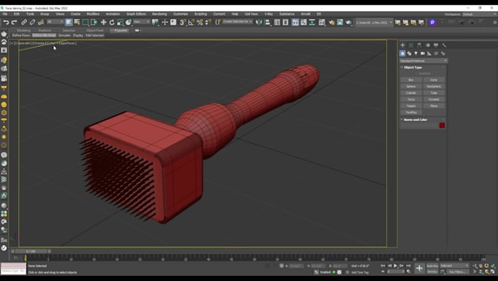The image size is (498, 281).
Task: Click the Maximize Viewport toggle icon
Action: [x=493, y=271]
